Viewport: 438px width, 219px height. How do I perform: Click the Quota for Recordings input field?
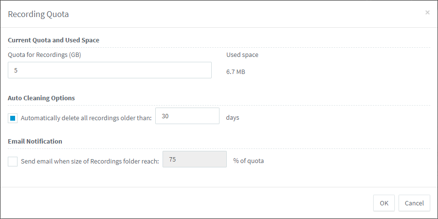pos(109,70)
